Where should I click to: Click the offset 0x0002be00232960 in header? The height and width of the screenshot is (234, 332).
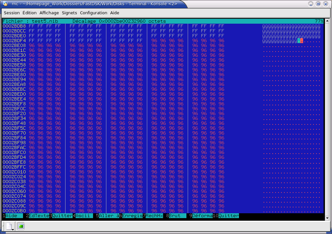[x=122, y=21]
